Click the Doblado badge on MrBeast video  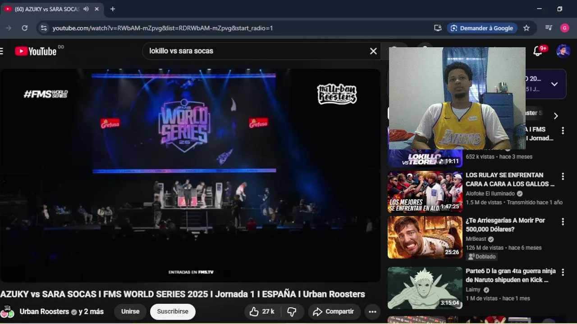click(x=482, y=256)
